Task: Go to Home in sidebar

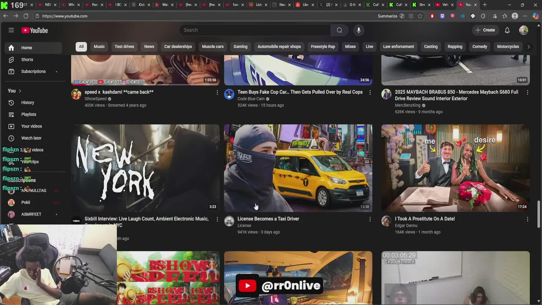Action: click(33, 48)
